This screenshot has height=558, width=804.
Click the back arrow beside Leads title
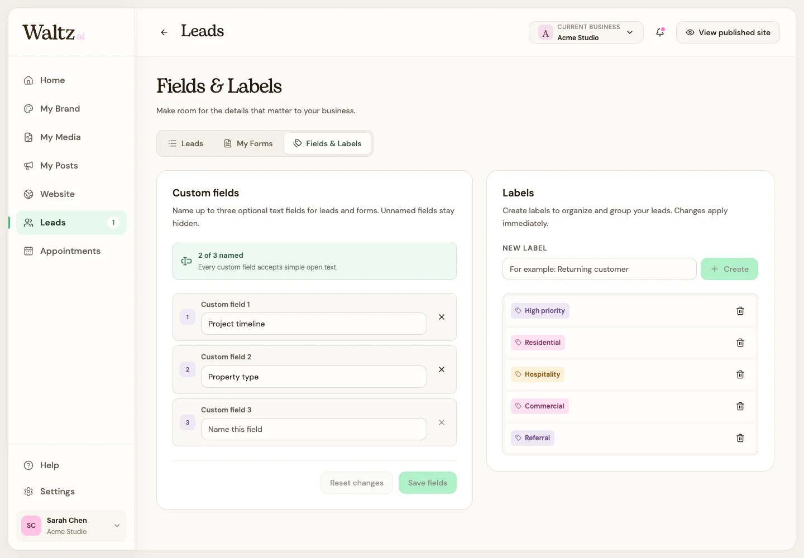pos(164,32)
